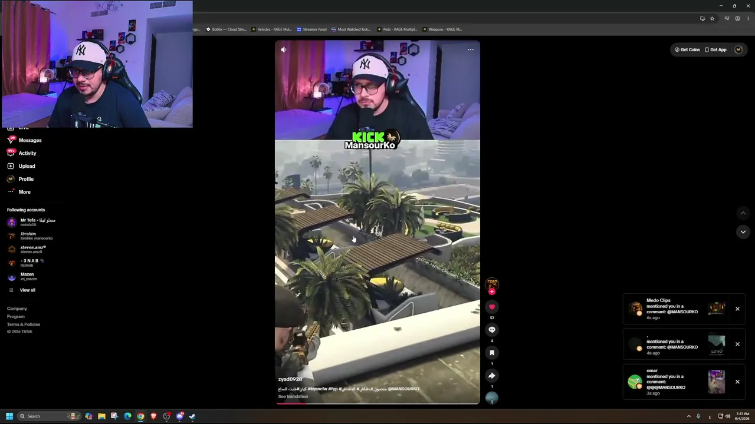Click the Terms & Policies footer link

[24, 324]
